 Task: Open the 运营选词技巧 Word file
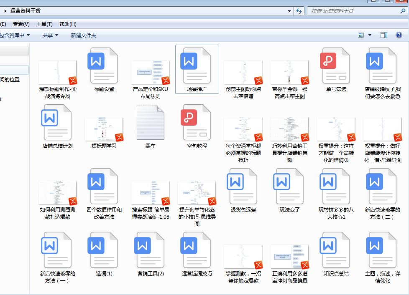click(x=197, y=250)
